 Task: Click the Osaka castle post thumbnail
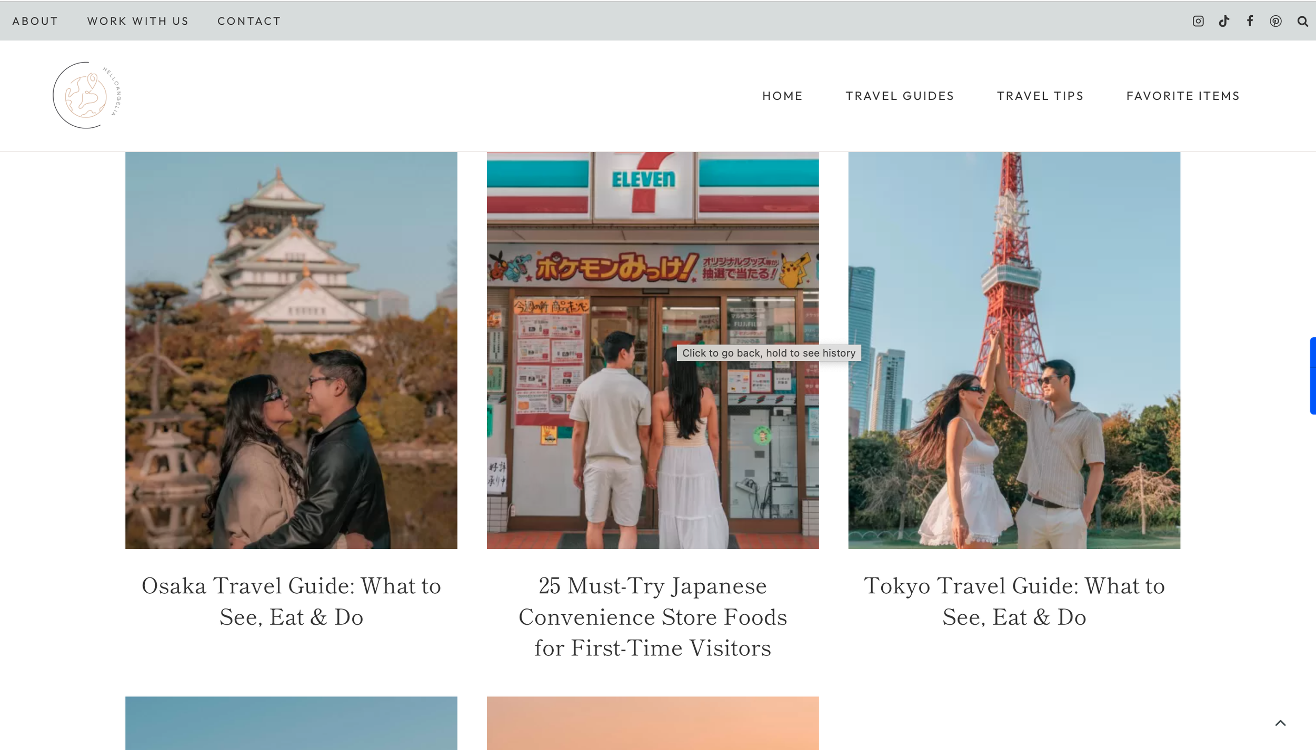tap(291, 350)
